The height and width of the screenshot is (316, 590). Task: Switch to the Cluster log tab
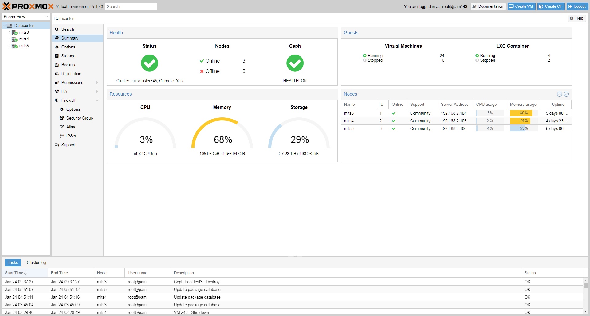[36, 263]
